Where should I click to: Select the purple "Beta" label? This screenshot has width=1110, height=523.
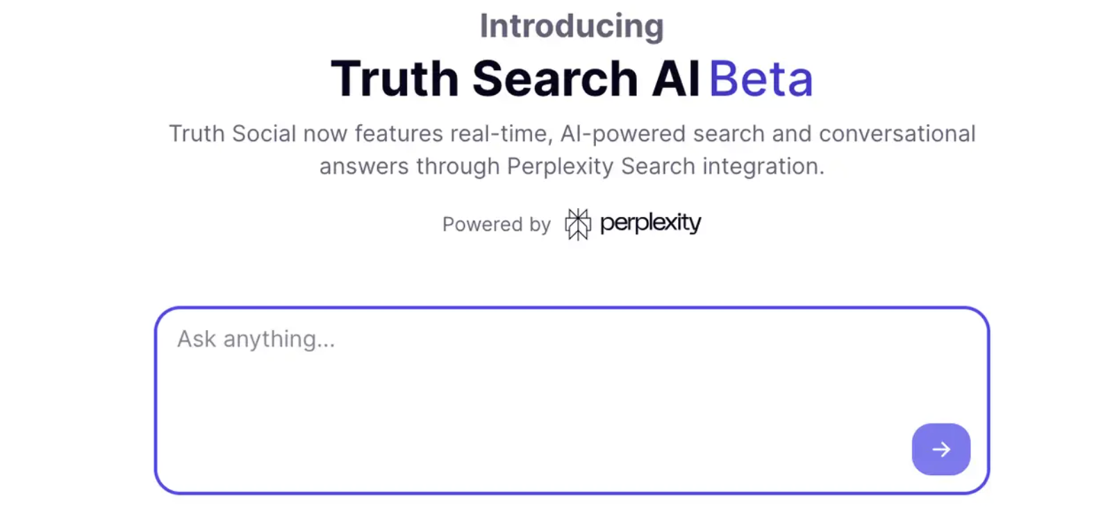click(x=761, y=79)
